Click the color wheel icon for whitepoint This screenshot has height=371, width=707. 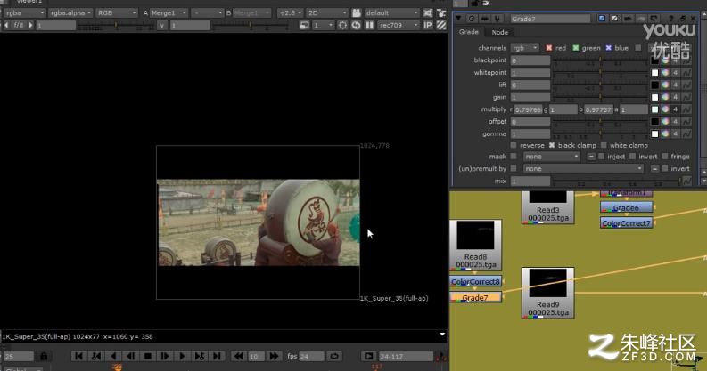point(665,72)
